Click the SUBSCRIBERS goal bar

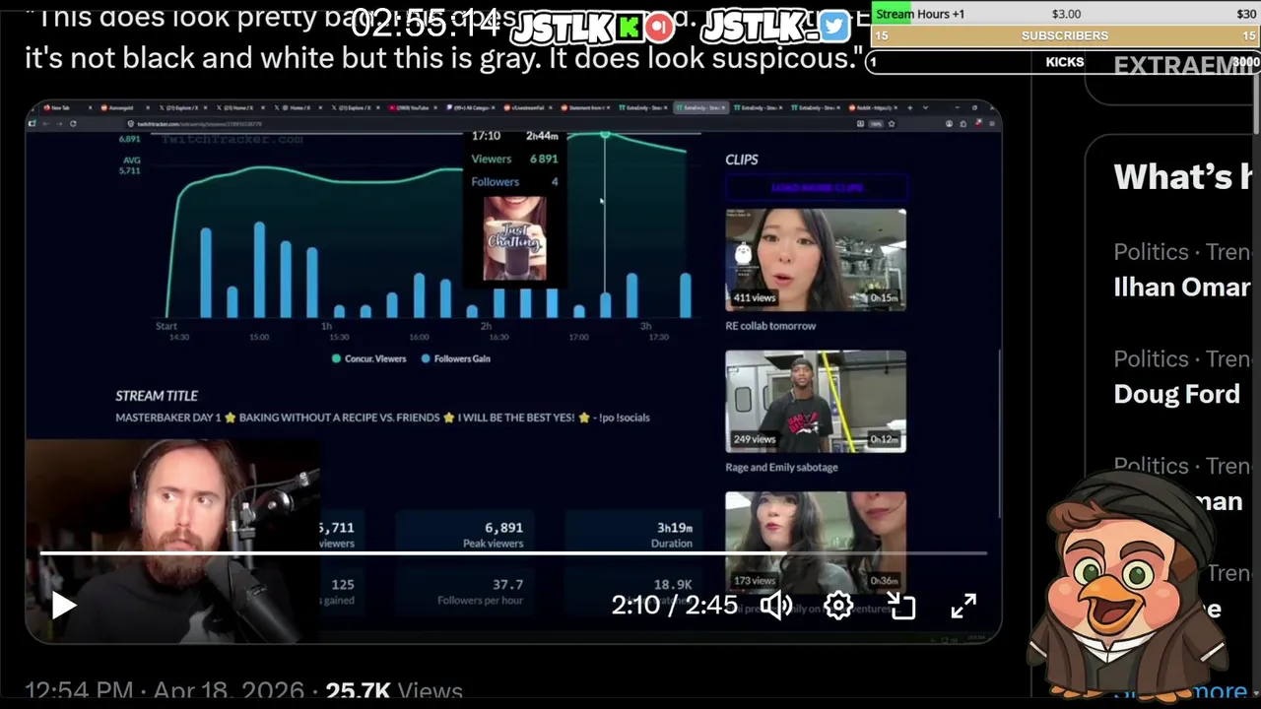1065,35
